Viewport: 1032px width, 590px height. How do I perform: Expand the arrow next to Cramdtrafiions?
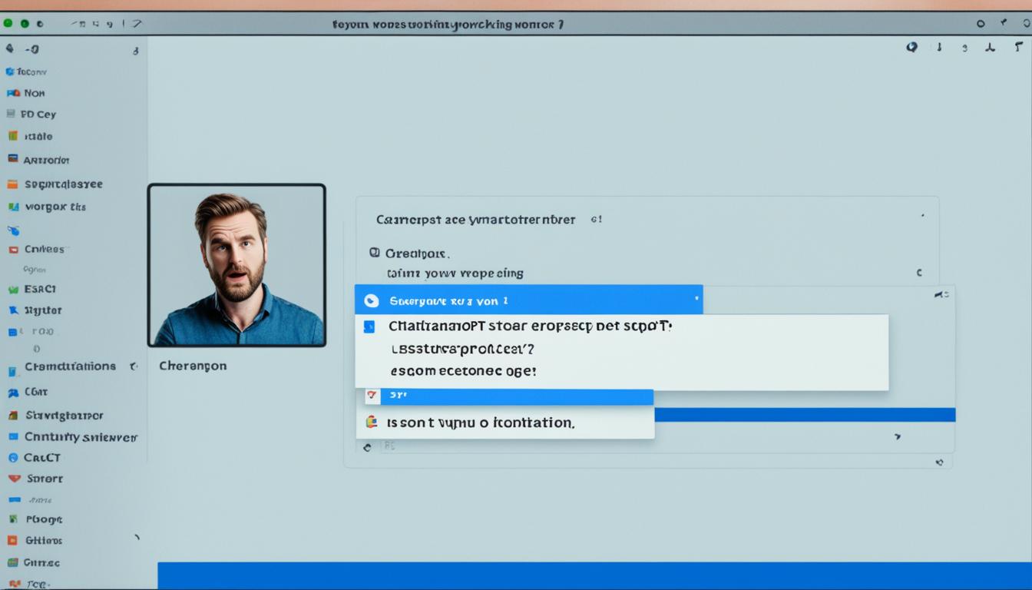pos(133,366)
